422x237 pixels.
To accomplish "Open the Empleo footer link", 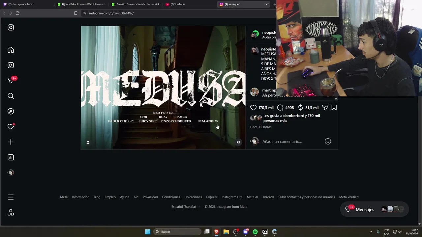I will (110, 197).
